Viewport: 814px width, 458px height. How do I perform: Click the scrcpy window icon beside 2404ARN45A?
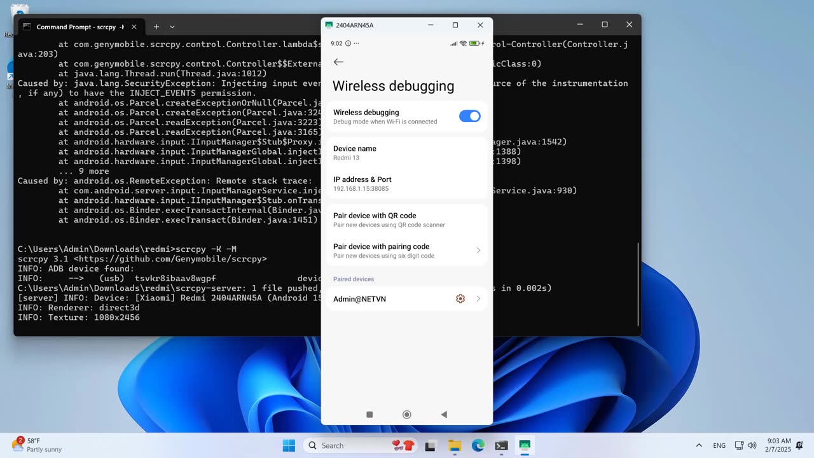329,25
